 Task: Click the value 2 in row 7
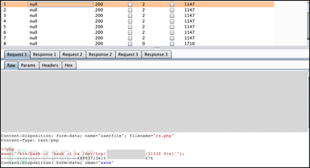(x=143, y=38)
